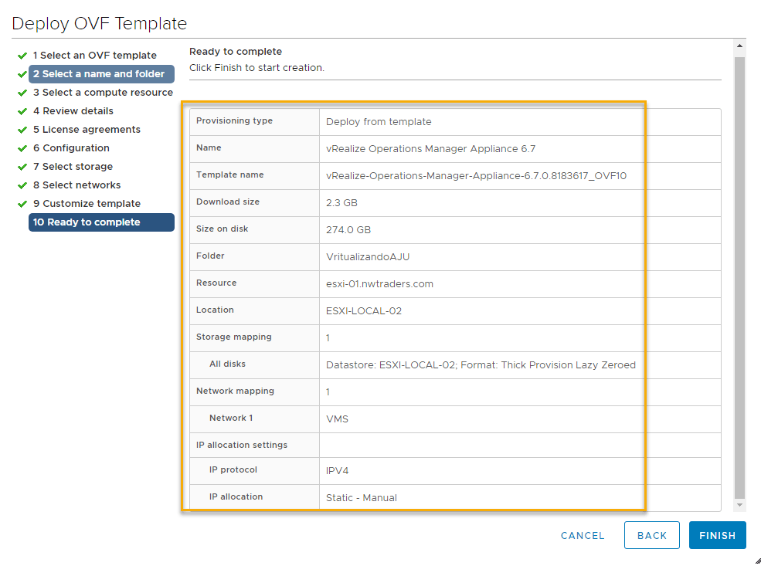Open step 5 License agreements
The height and width of the screenshot is (566, 761).
click(x=87, y=130)
